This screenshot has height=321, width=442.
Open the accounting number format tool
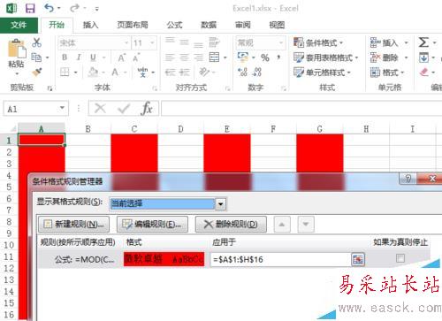(x=243, y=57)
